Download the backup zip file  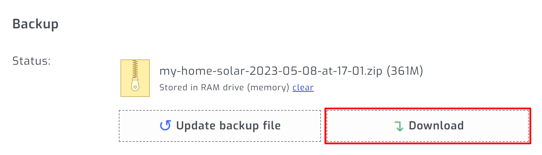[427, 126]
